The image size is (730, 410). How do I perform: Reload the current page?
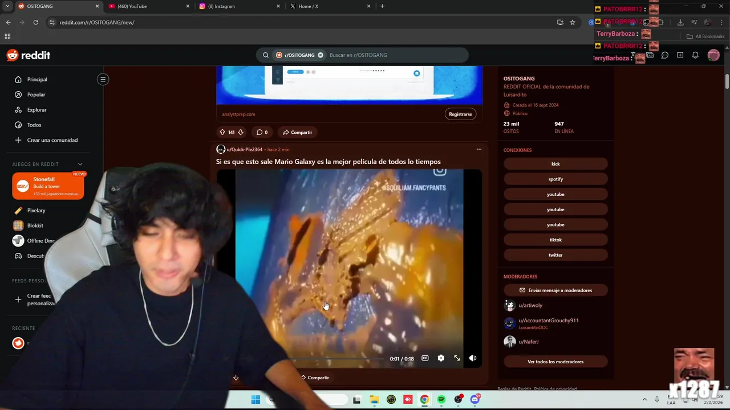point(35,22)
